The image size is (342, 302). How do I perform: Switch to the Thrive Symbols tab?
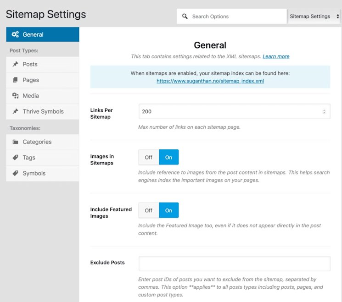point(43,111)
